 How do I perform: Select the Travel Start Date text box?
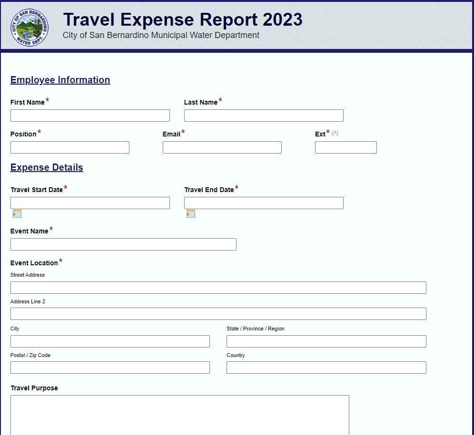[90, 203]
